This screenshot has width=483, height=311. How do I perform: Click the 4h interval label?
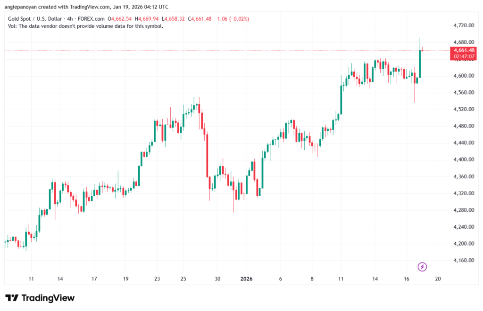point(76,19)
